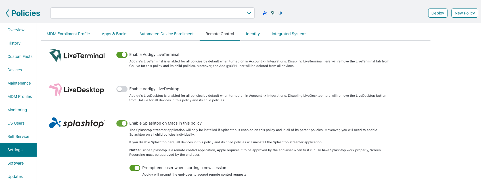The height and width of the screenshot is (185, 481).
Task: Open the policy selector dropdown arrow
Action: coord(249,13)
